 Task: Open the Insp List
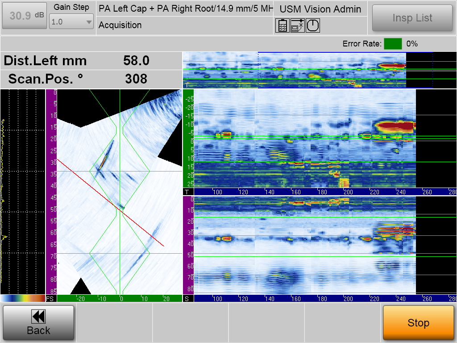coord(412,18)
